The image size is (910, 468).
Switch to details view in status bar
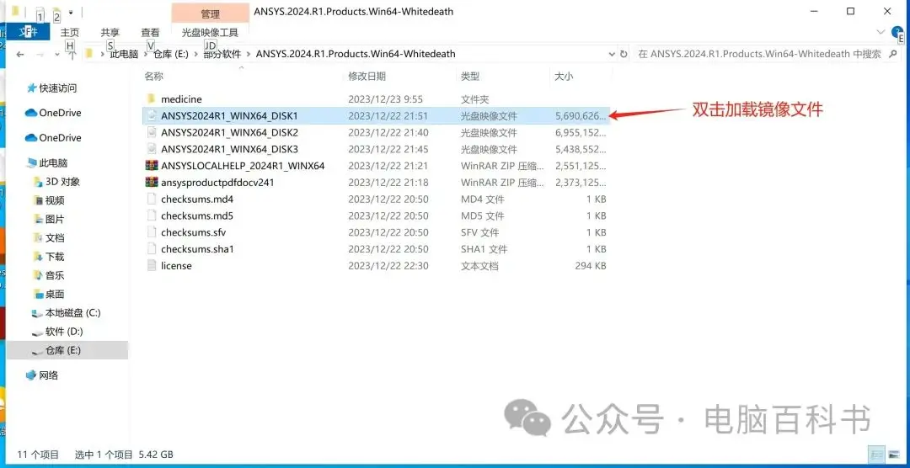[877, 454]
